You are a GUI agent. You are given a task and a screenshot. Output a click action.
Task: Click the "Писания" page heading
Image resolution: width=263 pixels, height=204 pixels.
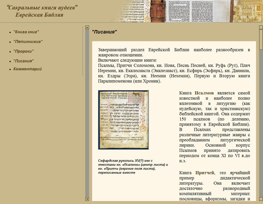[x=104, y=32]
